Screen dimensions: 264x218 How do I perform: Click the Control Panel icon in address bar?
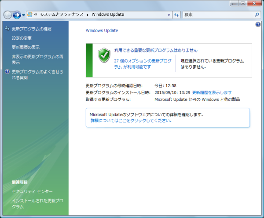pyautogui.click(x=29, y=15)
